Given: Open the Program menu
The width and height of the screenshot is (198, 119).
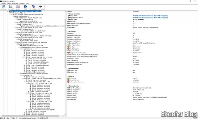Looking at the screenshot, I should (x=3, y=3).
